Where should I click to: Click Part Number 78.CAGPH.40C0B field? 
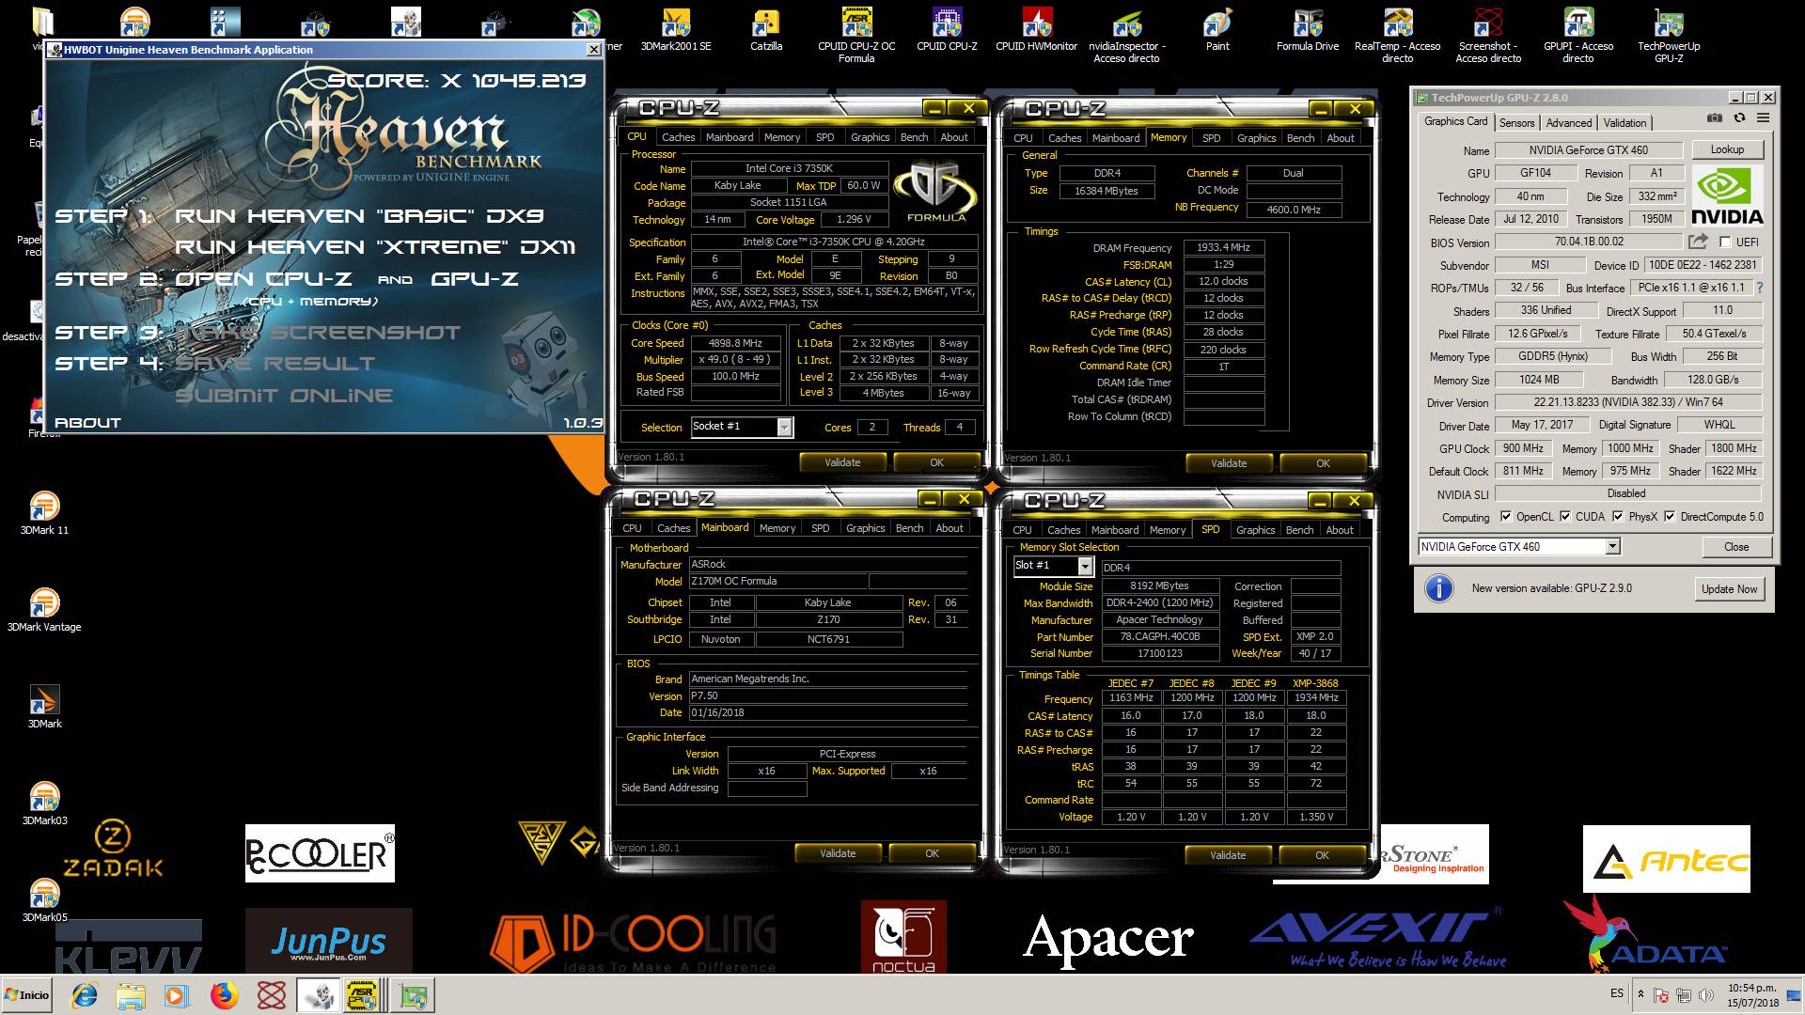pyautogui.click(x=1159, y=637)
